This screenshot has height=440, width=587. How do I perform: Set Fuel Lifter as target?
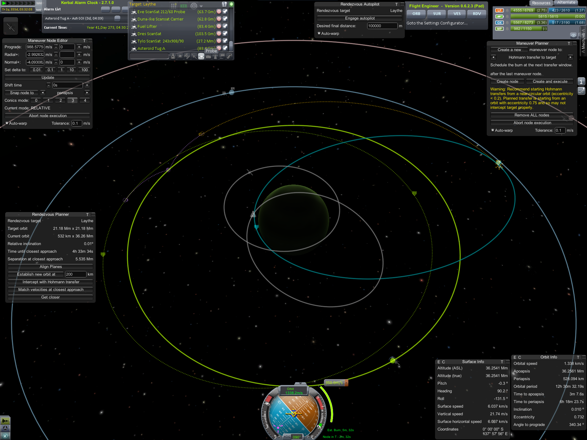(x=219, y=26)
